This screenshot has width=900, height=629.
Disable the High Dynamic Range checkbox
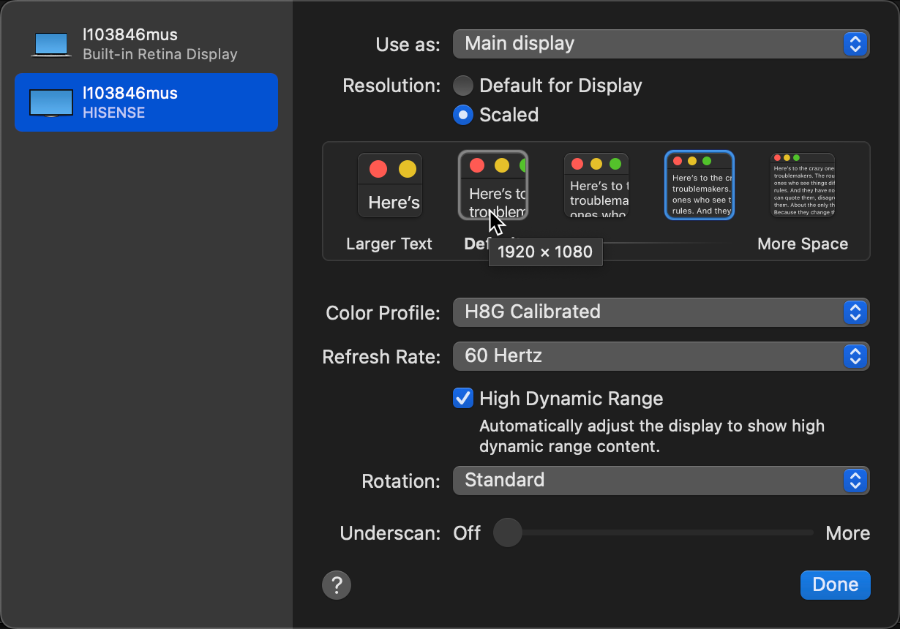click(x=463, y=399)
